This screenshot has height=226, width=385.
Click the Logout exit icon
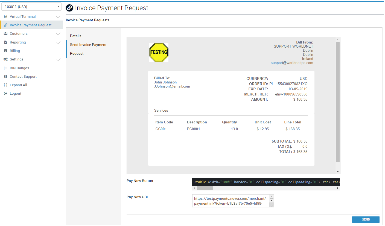click(x=5, y=94)
